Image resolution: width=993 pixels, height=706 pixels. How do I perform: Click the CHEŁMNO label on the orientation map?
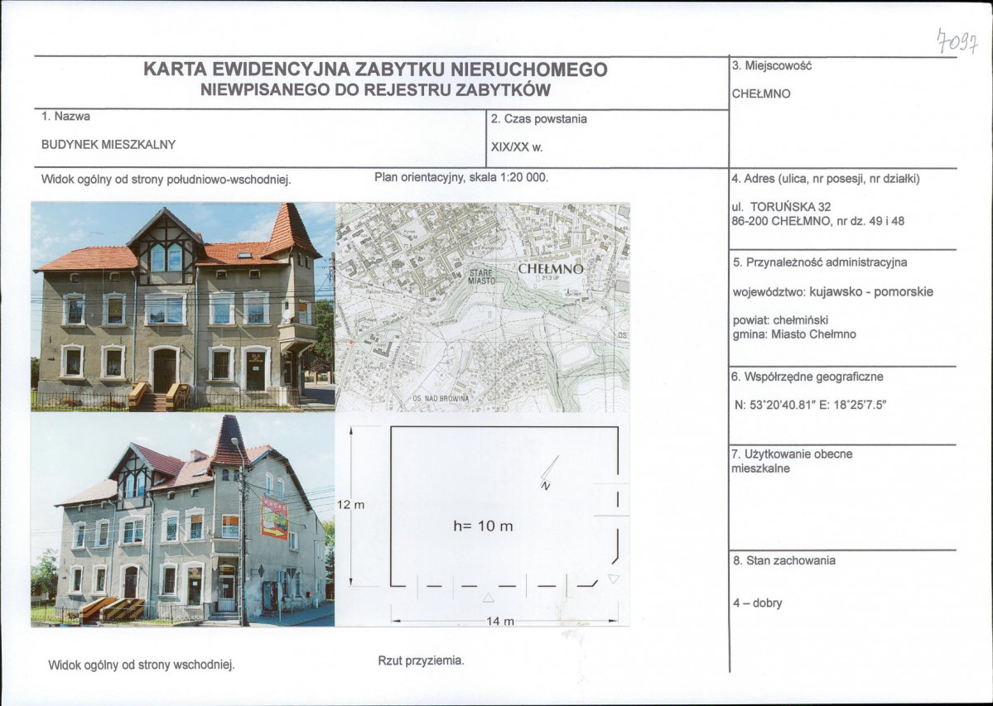[552, 269]
